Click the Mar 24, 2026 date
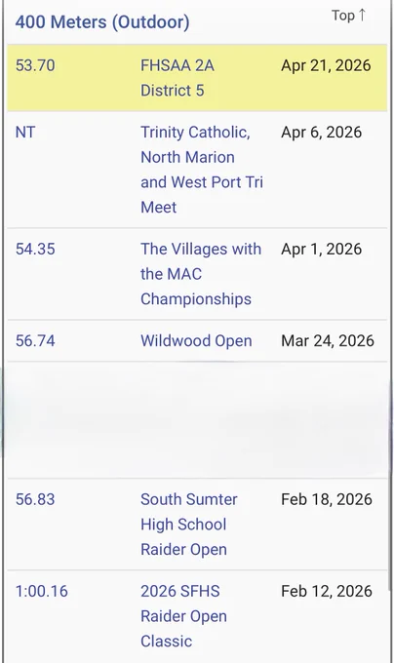The width and height of the screenshot is (394, 663). pos(328,341)
